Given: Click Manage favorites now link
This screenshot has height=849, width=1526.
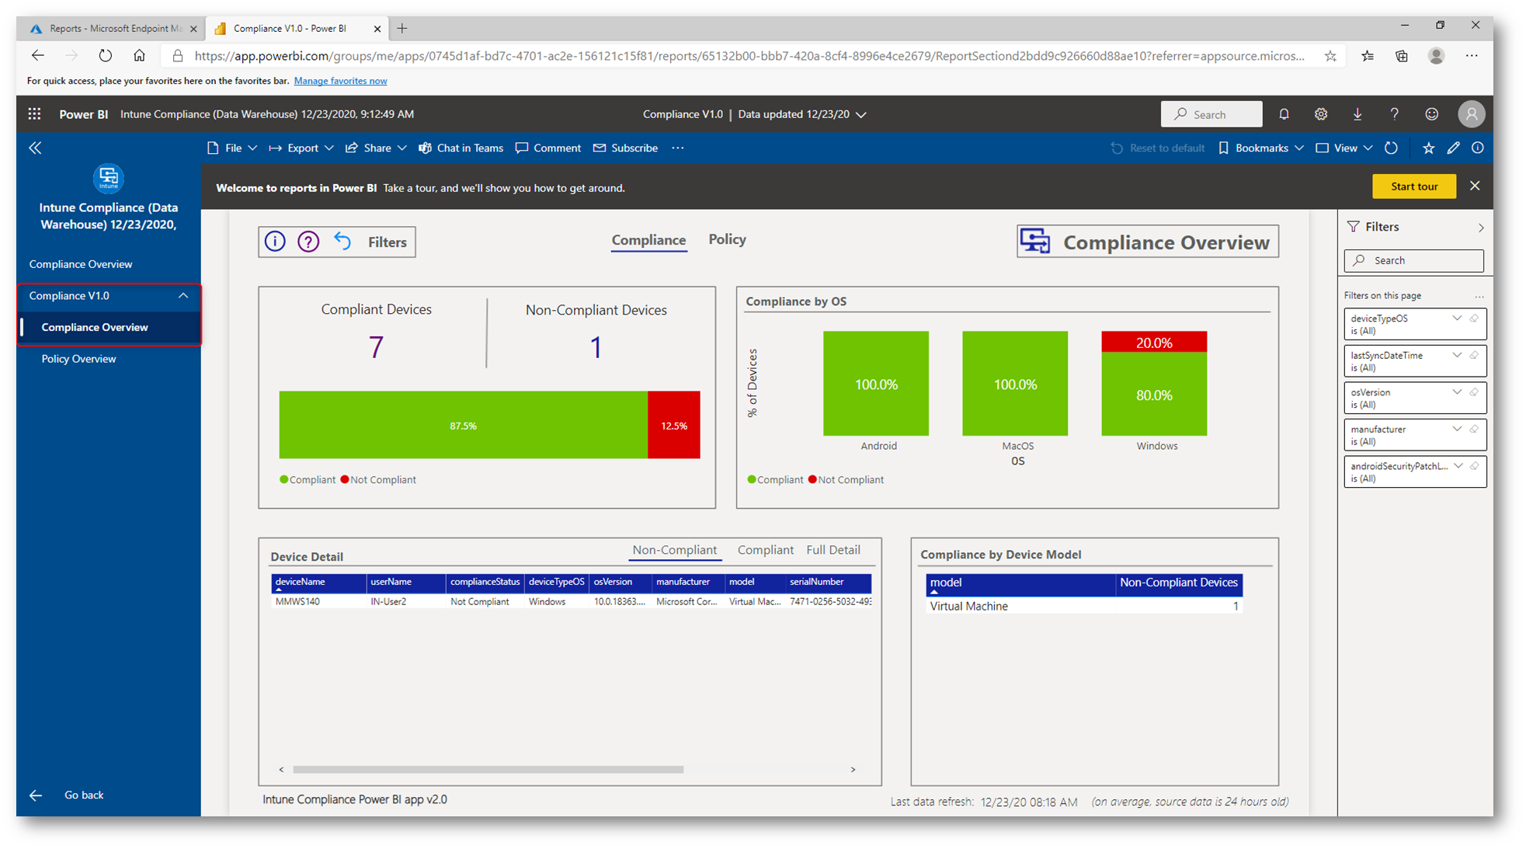Looking at the screenshot, I should [x=340, y=81].
